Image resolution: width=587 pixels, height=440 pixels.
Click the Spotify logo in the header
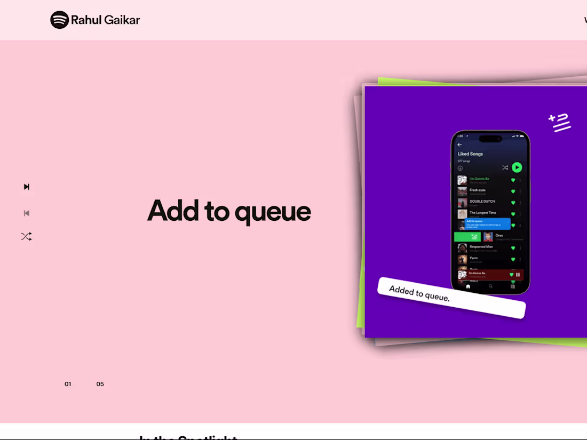[59, 20]
